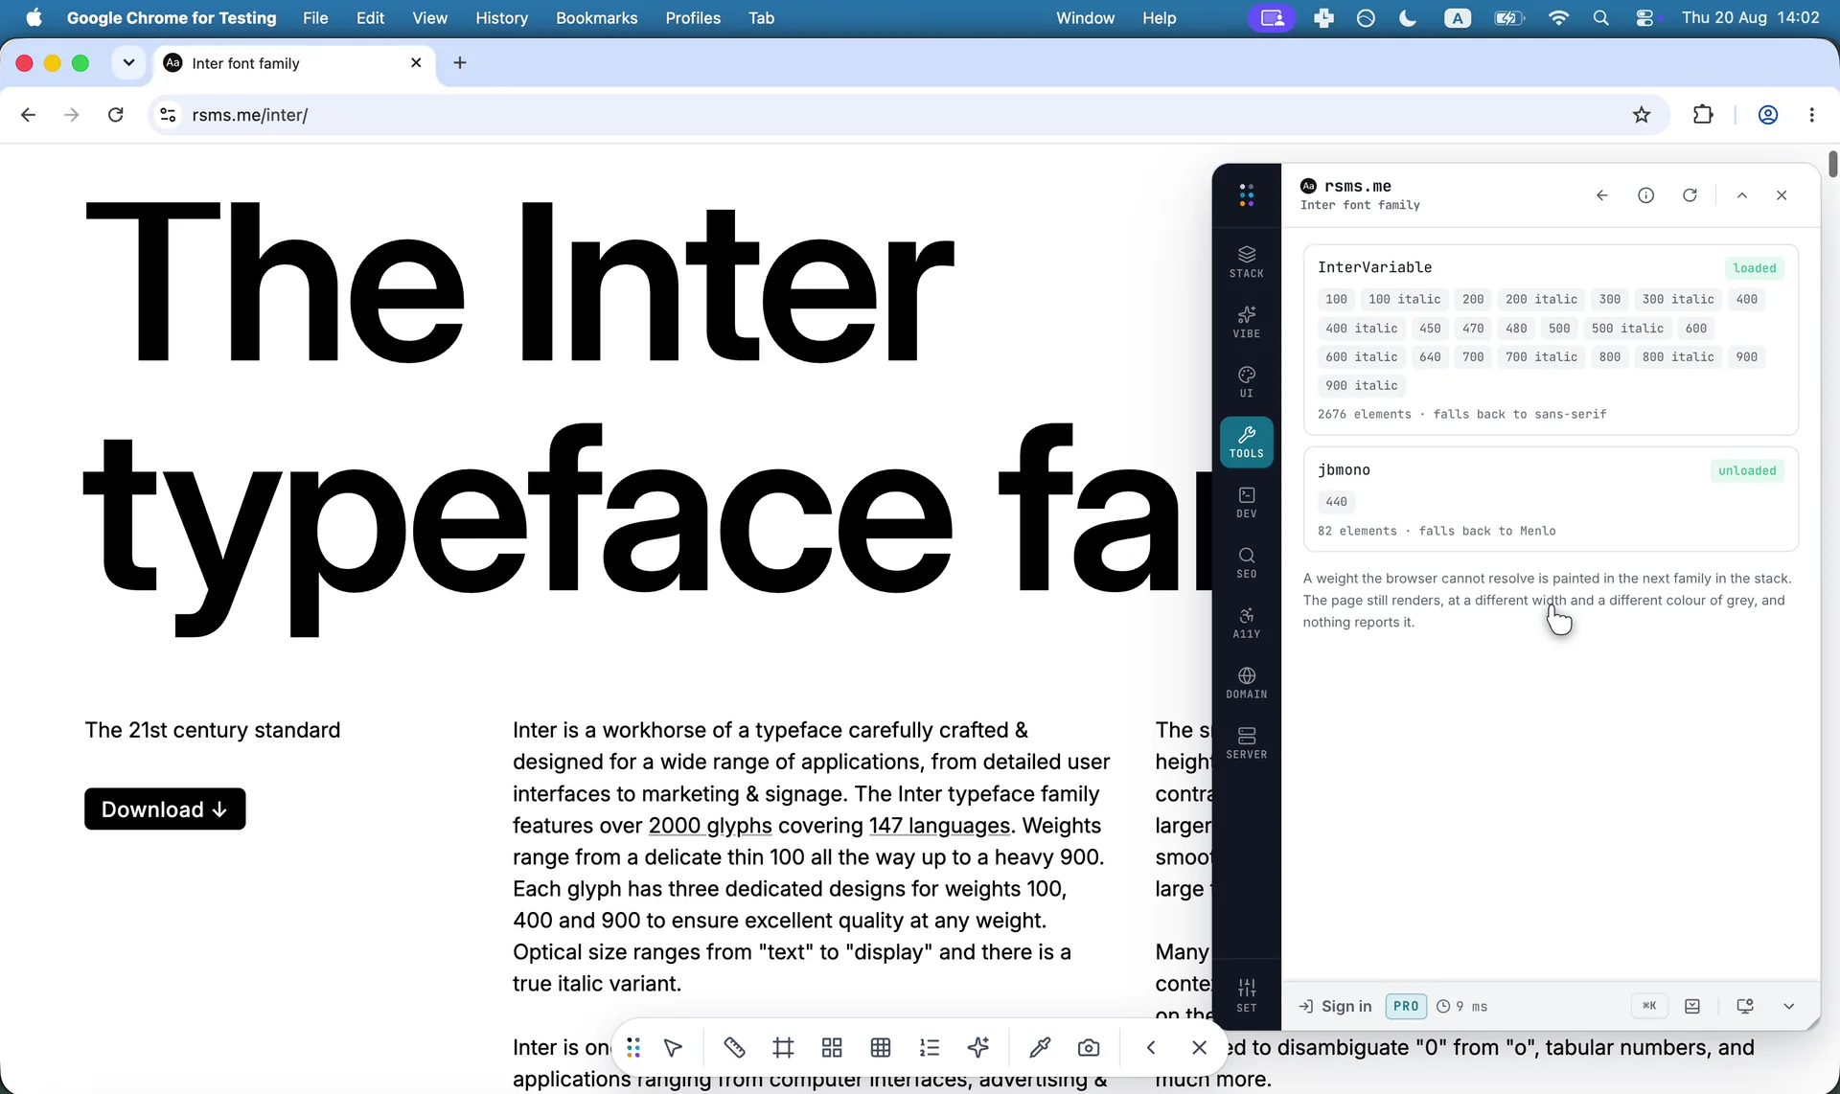Click the InterVariable font name
The width and height of the screenshot is (1840, 1094).
(1374, 267)
